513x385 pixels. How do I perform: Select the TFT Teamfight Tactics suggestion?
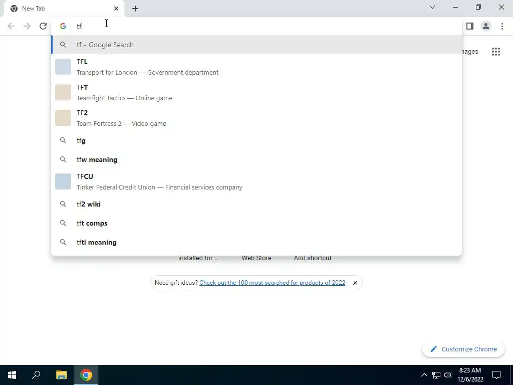[256, 92]
